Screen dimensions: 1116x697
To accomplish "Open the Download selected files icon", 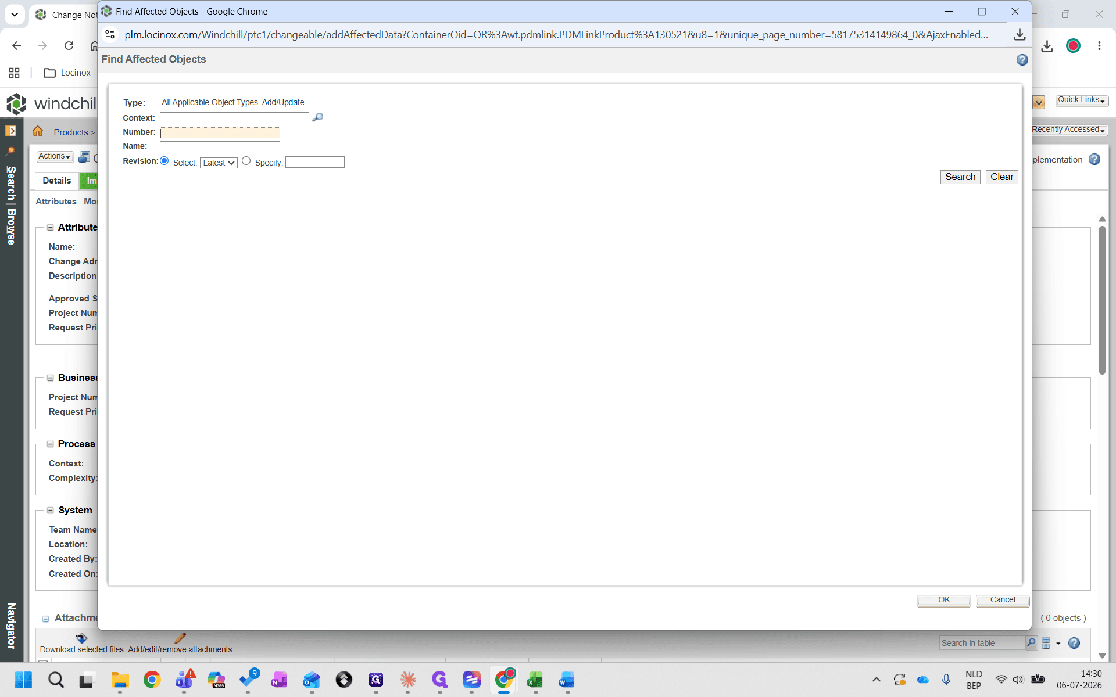I will click(81, 638).
